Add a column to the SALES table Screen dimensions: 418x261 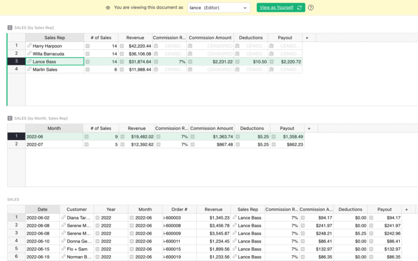point(407,209)
